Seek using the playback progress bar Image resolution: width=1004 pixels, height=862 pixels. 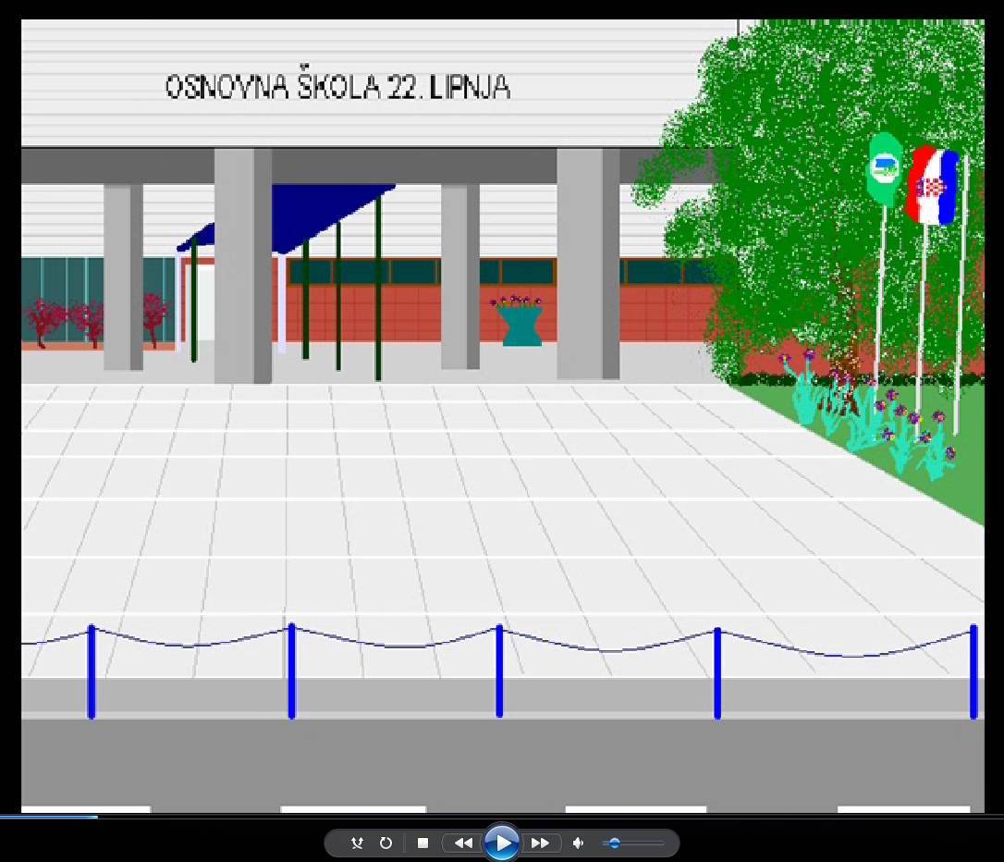pos(502,817)
